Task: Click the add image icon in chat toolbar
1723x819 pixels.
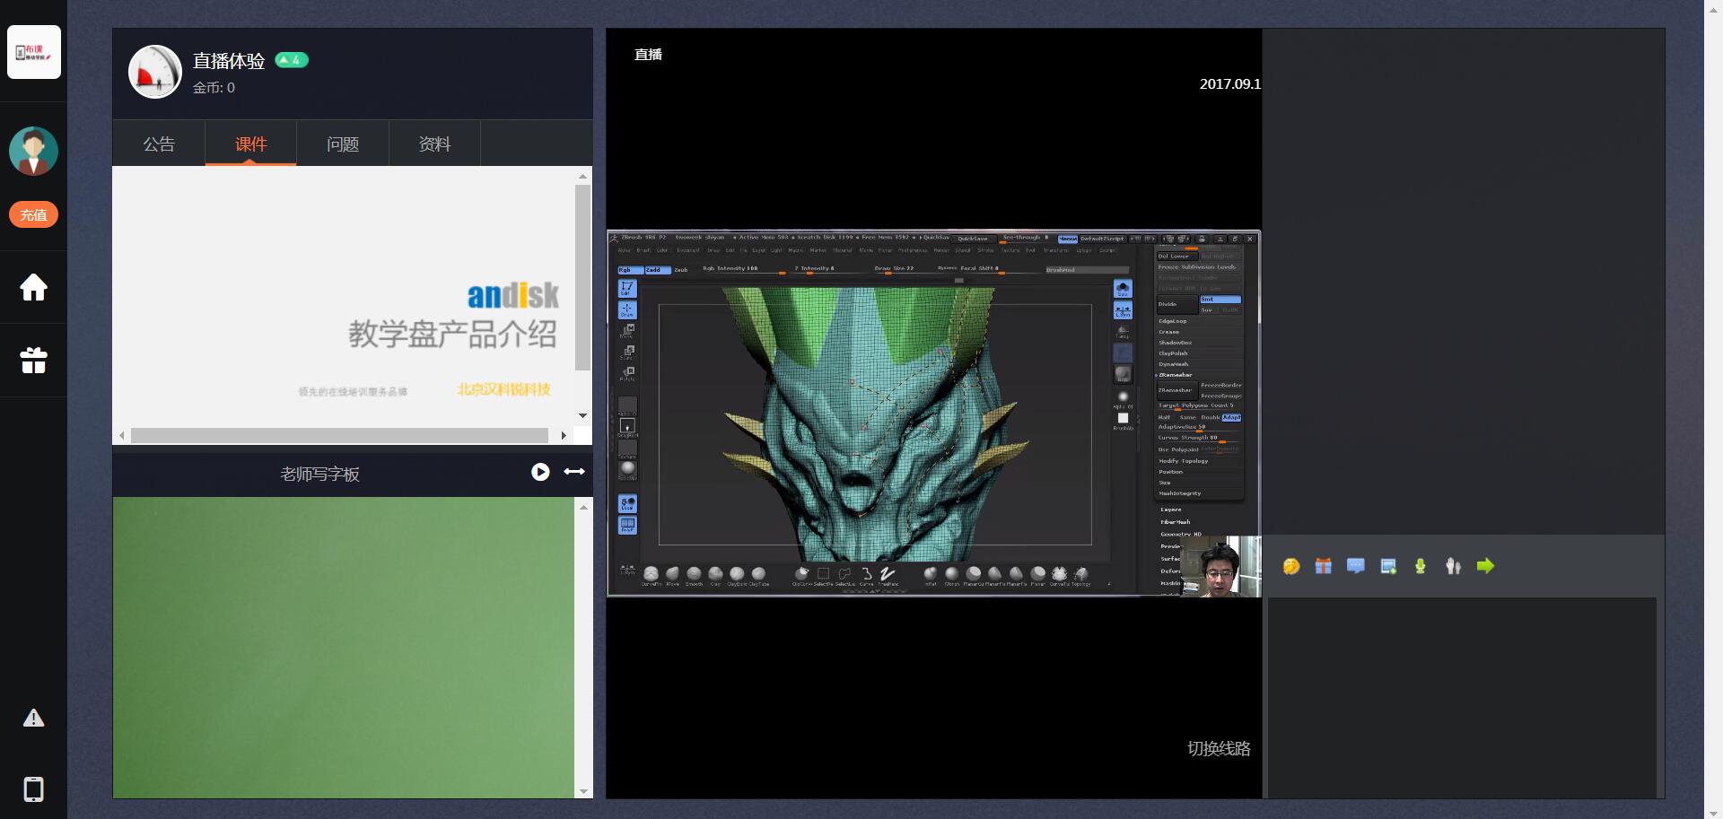Action: [x=1388, y=566]
